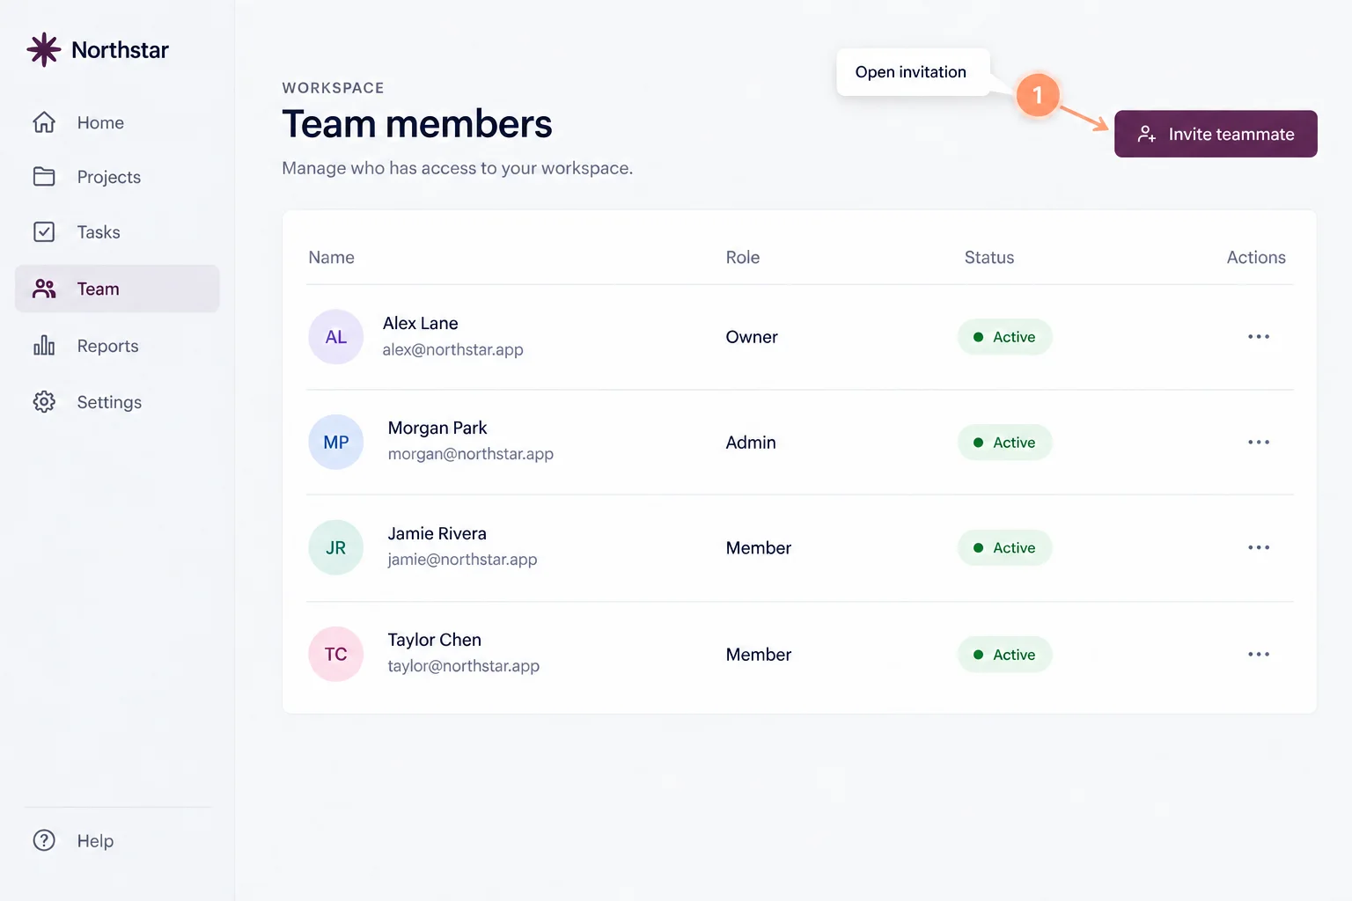Screen dimensions: 1352x901
Task: Open the Reports sidebar item
Action: [x=117, y=346]
